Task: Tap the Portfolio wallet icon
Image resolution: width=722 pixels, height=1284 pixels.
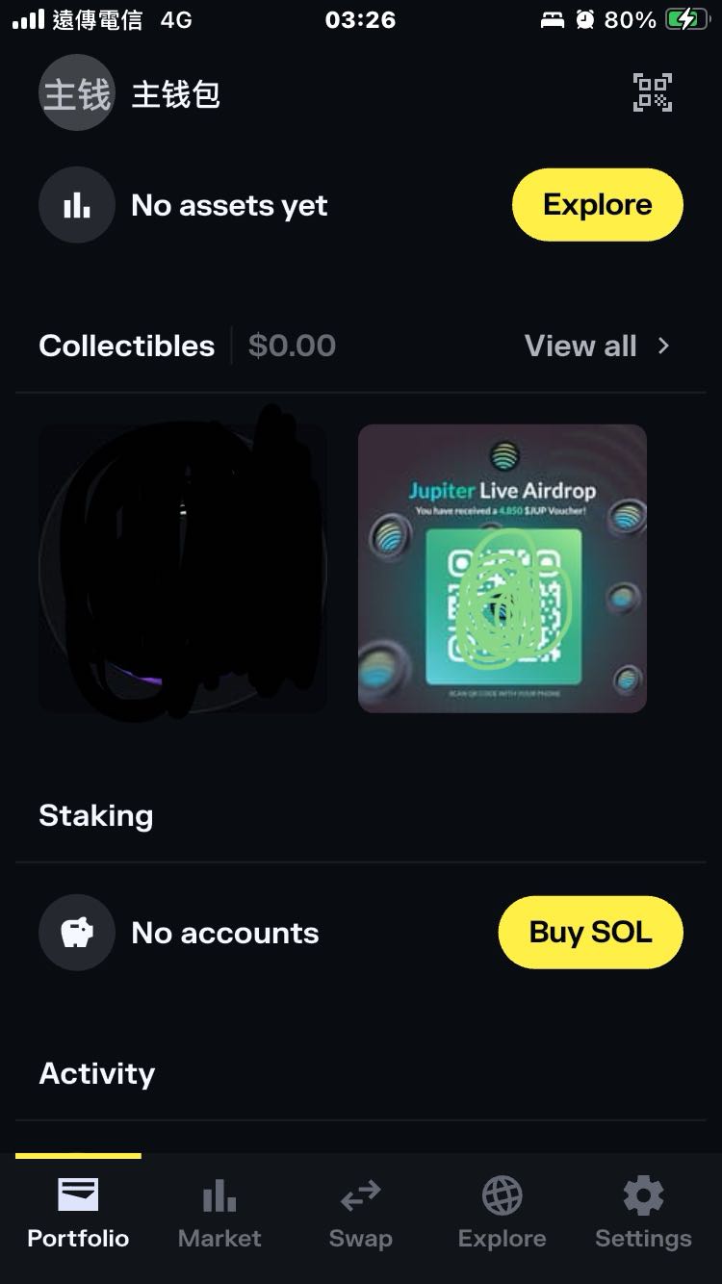Action: tap(78, 1195)
